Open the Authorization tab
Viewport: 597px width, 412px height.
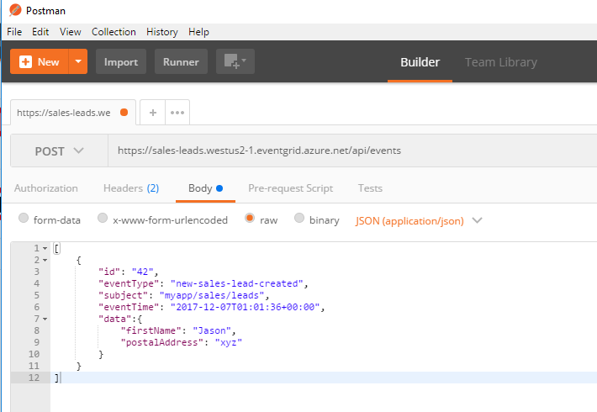pyautogui.click(x=46, y=188)
